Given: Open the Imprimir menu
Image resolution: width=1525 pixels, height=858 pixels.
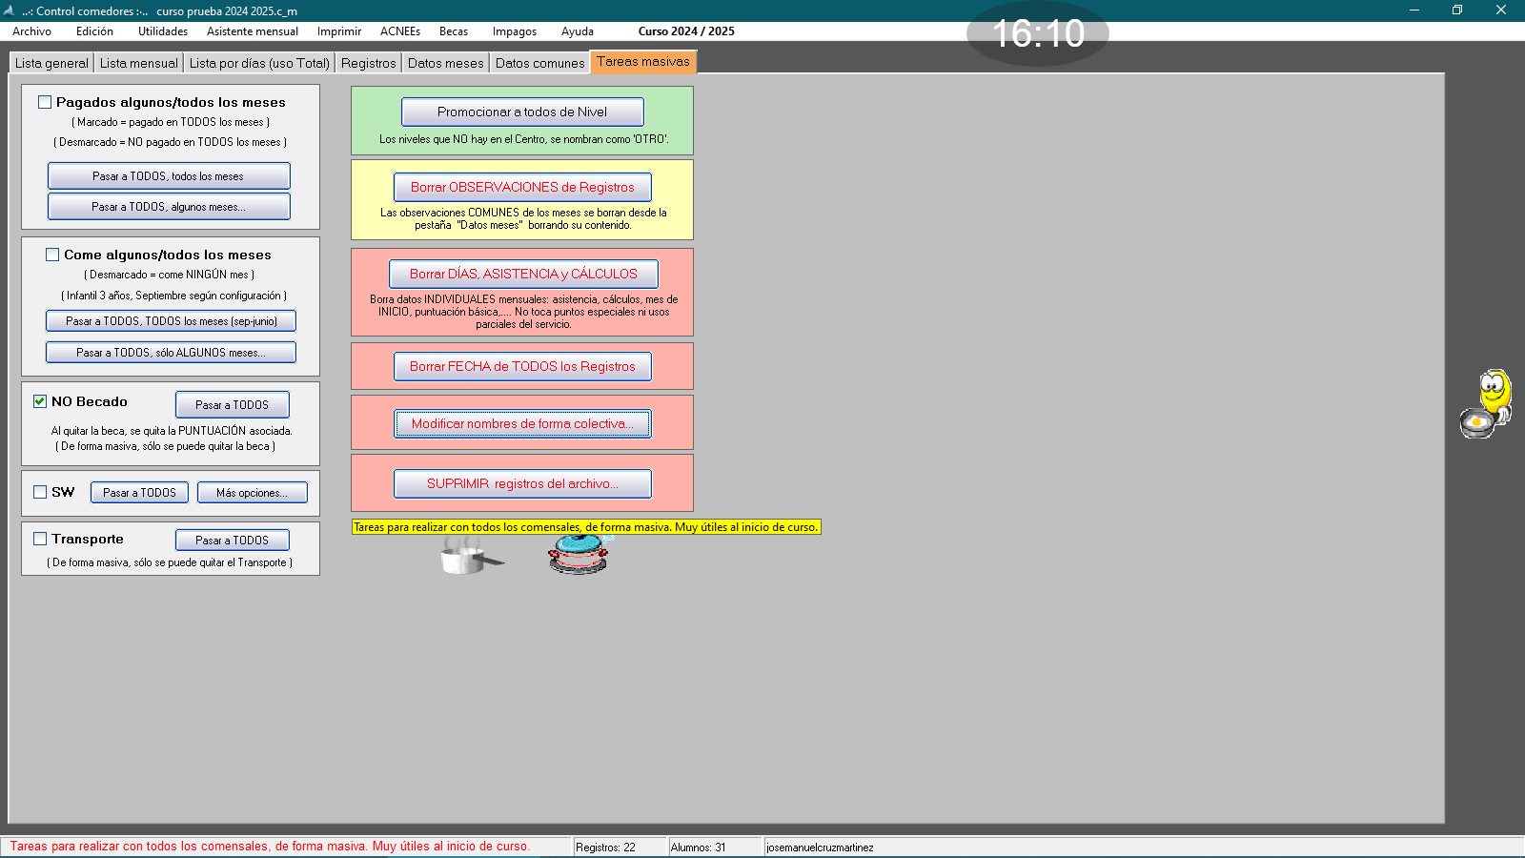Looking at the screenshot, I should pyautogui.click(x=339, y=31).
